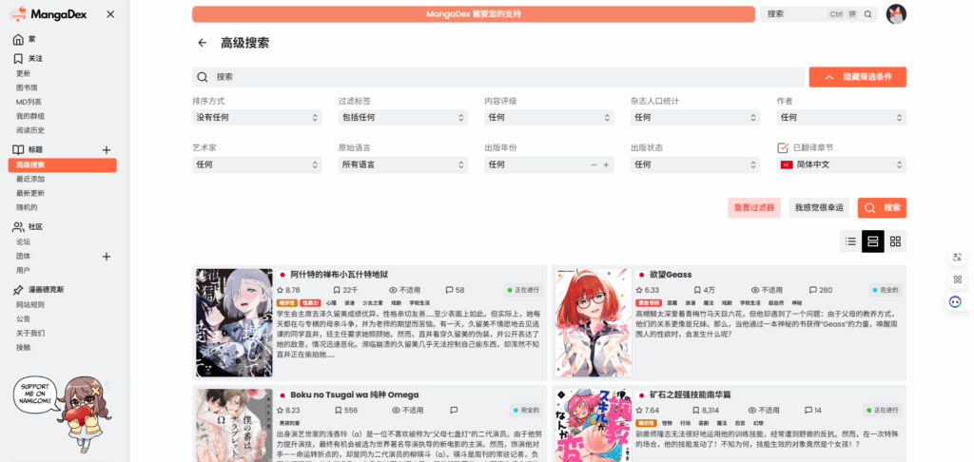Viewport: 974px width, 462px height.
Task: Select the two-row card view icon
Action: (873, 241)
